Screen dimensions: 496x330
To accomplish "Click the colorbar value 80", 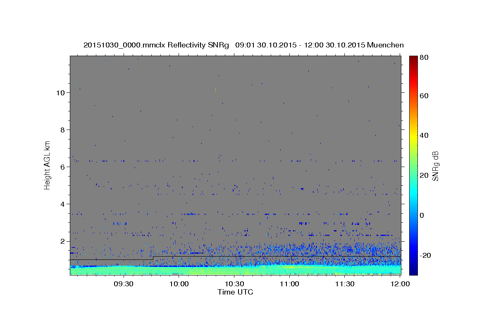I will [425, 57].
